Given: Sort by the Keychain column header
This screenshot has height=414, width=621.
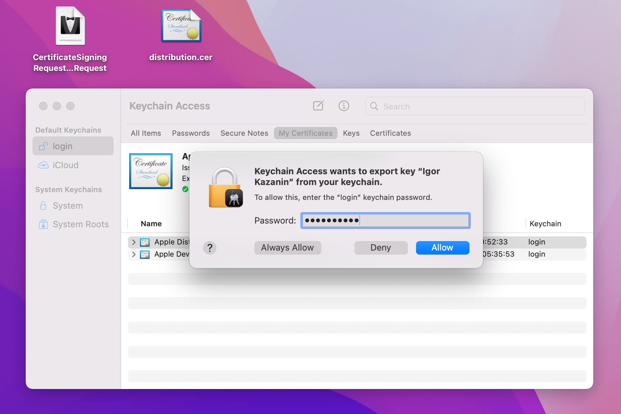Looking at the screenshot, I should pyautogui.click(x=545, y=224).
